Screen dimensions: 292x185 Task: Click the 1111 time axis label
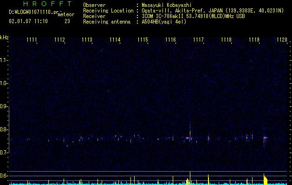pyautogui.click(x=32, y=40)
